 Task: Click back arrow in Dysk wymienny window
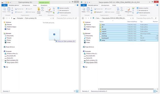4,18
